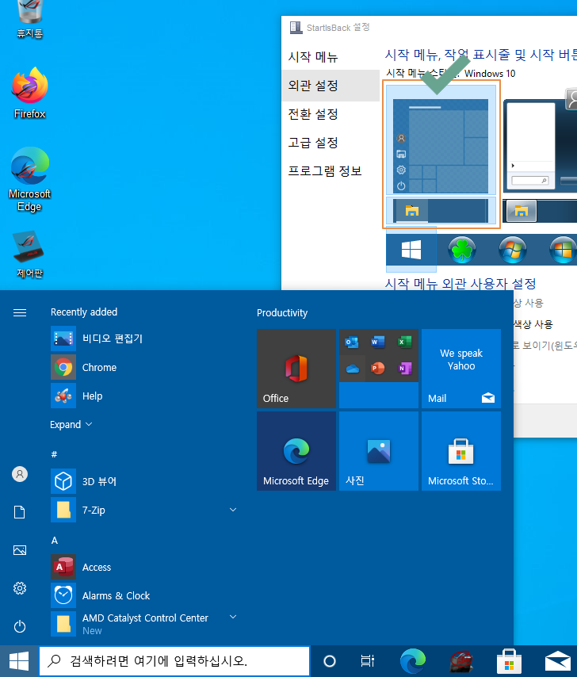Click the Windows Start button on taskbar

click(19, 661)
